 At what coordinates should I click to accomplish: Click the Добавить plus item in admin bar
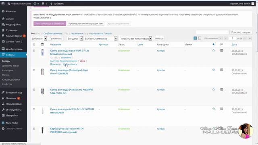click(57, 4)
